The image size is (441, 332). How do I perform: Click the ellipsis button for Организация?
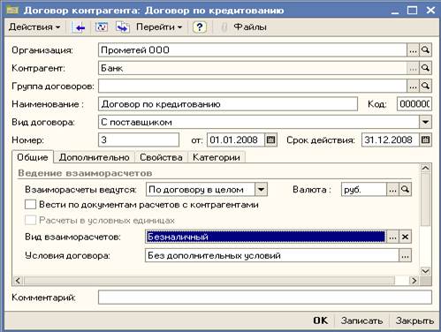click(x=413, y=50)
